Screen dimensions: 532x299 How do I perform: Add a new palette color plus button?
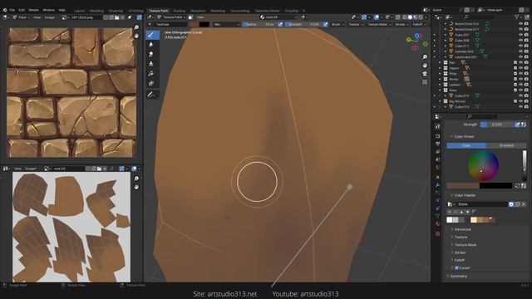pos(450,212)
